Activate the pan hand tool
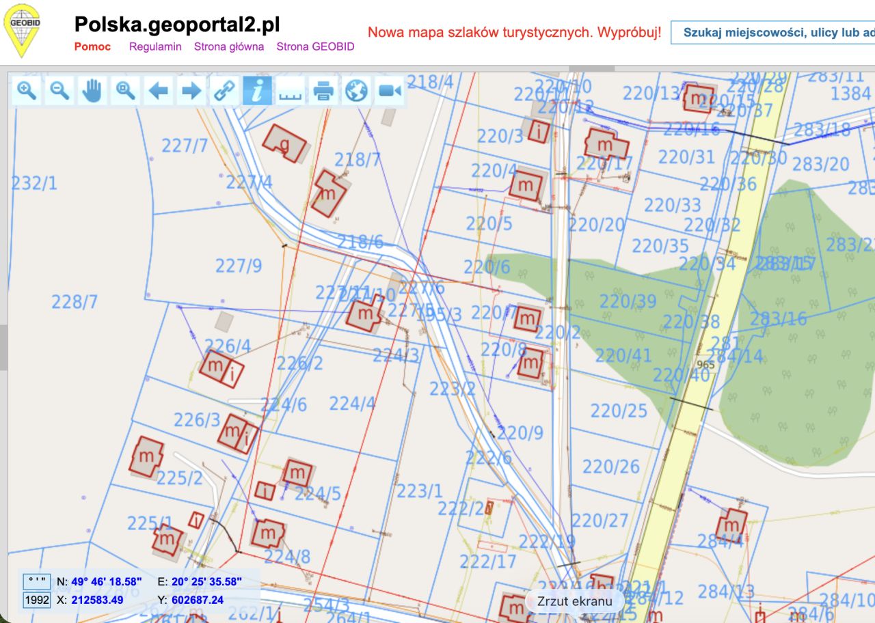 92,90
